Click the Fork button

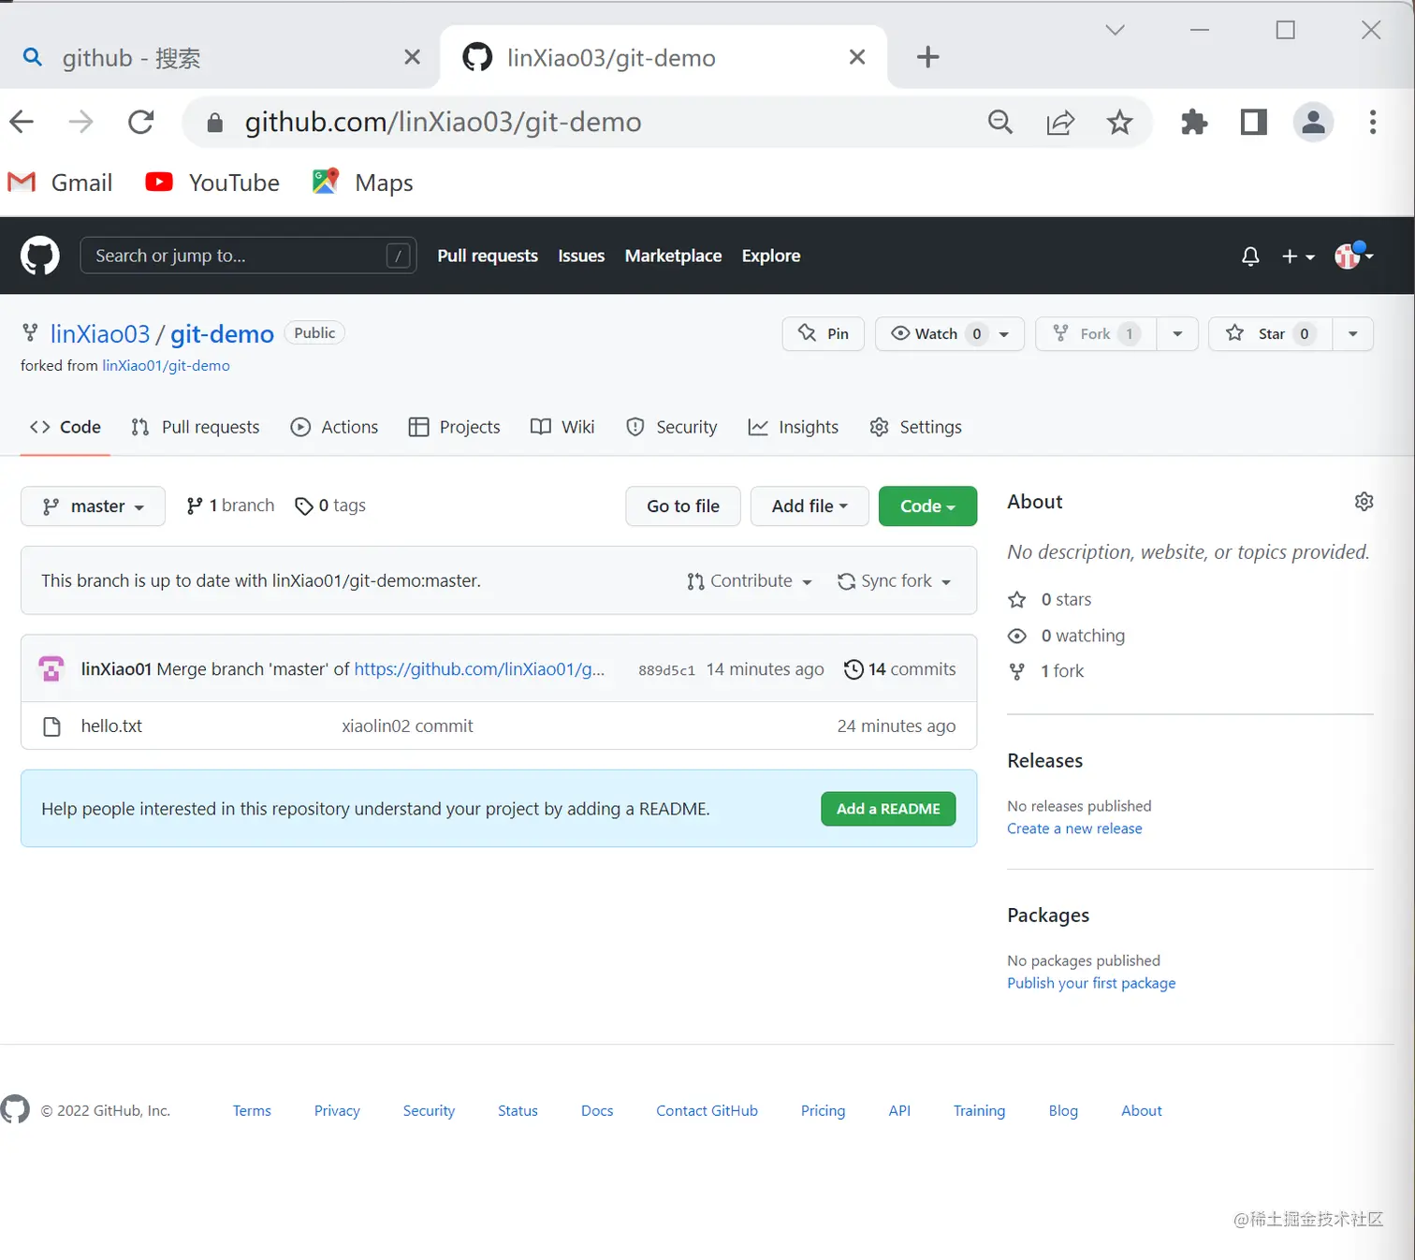click(1096, 334)
